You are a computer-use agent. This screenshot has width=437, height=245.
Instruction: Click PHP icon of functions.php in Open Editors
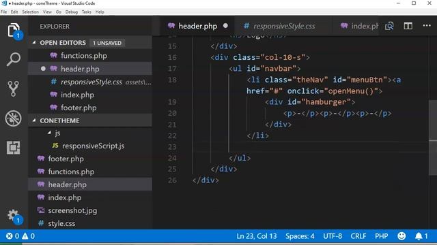53,56
